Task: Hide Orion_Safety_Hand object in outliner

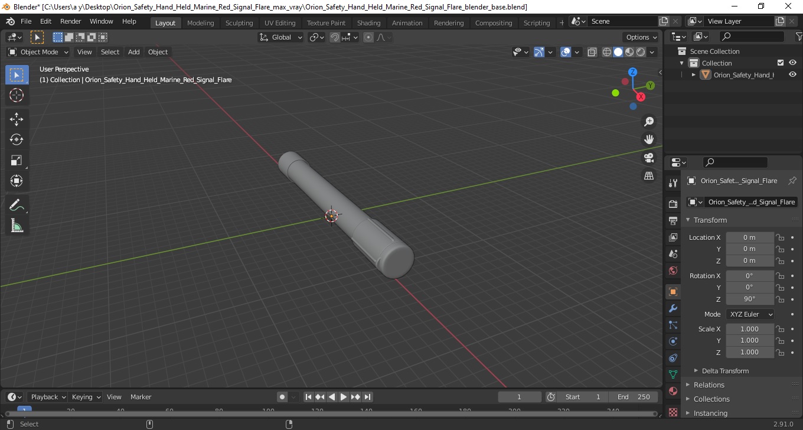Action: point(792,75)
